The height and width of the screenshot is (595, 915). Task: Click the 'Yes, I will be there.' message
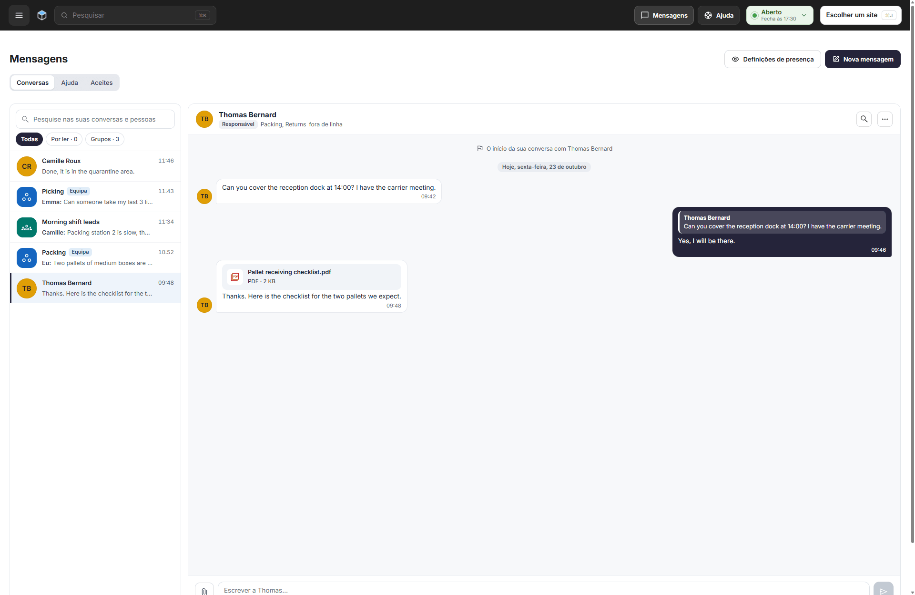[x=706, y=241]
